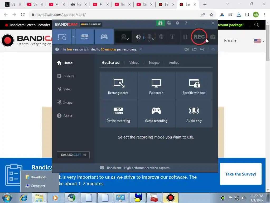Toggle the text overlay T icon
The width and height of the screenshot is (270, 203).
[172, 37]
